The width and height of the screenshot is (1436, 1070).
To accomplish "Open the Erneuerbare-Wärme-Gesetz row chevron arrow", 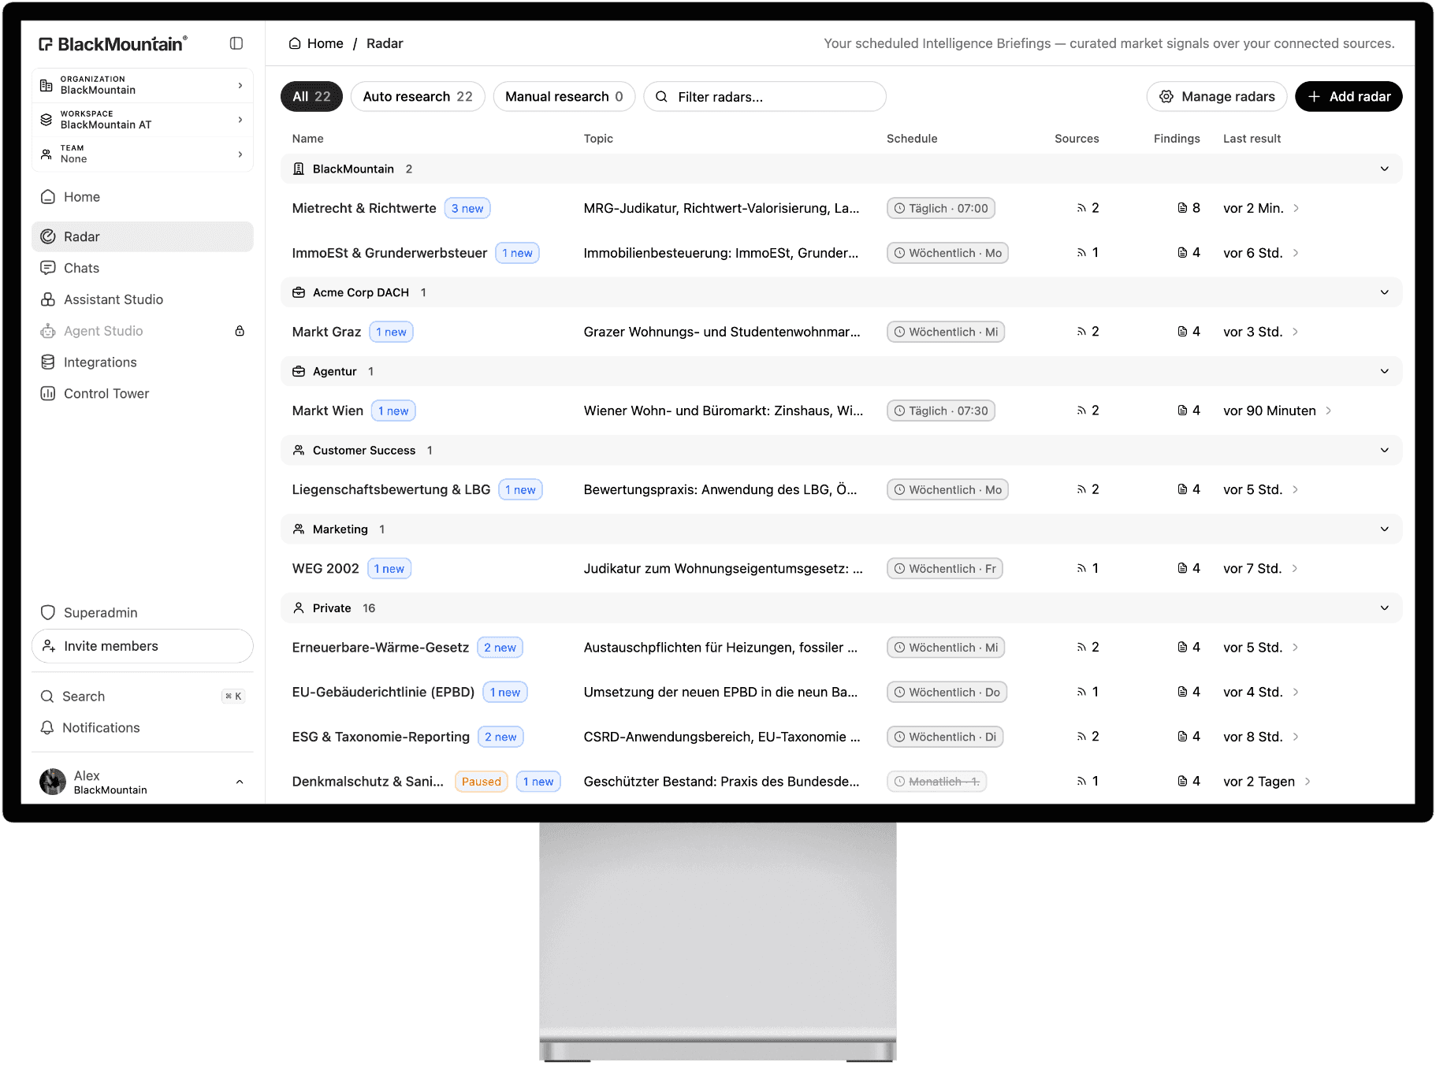I will (1295, 647).
